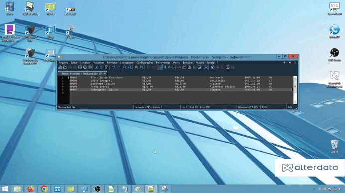Open File Explorer from the taskbar
Viewport: 345px width, 193px height.
coord(17,189)
